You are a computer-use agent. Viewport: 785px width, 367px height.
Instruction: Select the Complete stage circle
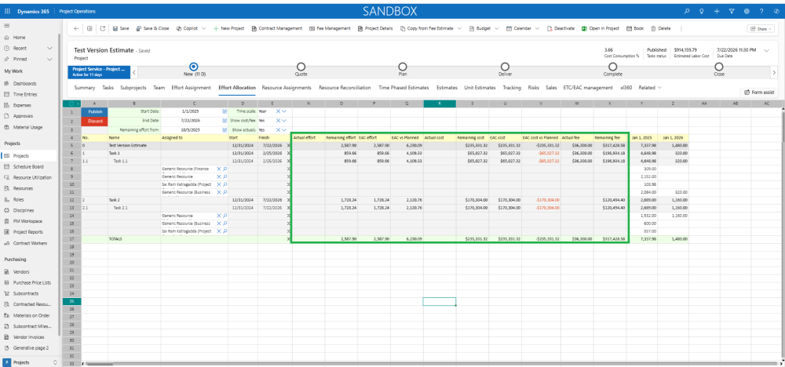tap(612, 66)
